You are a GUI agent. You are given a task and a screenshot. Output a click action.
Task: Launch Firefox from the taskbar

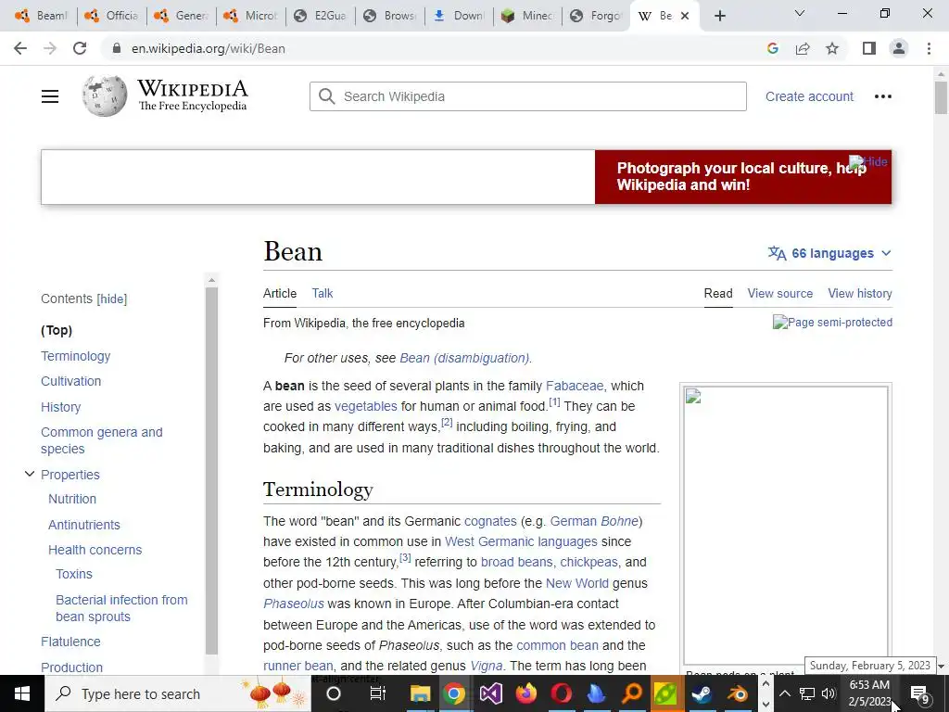(x=526, y=693)
